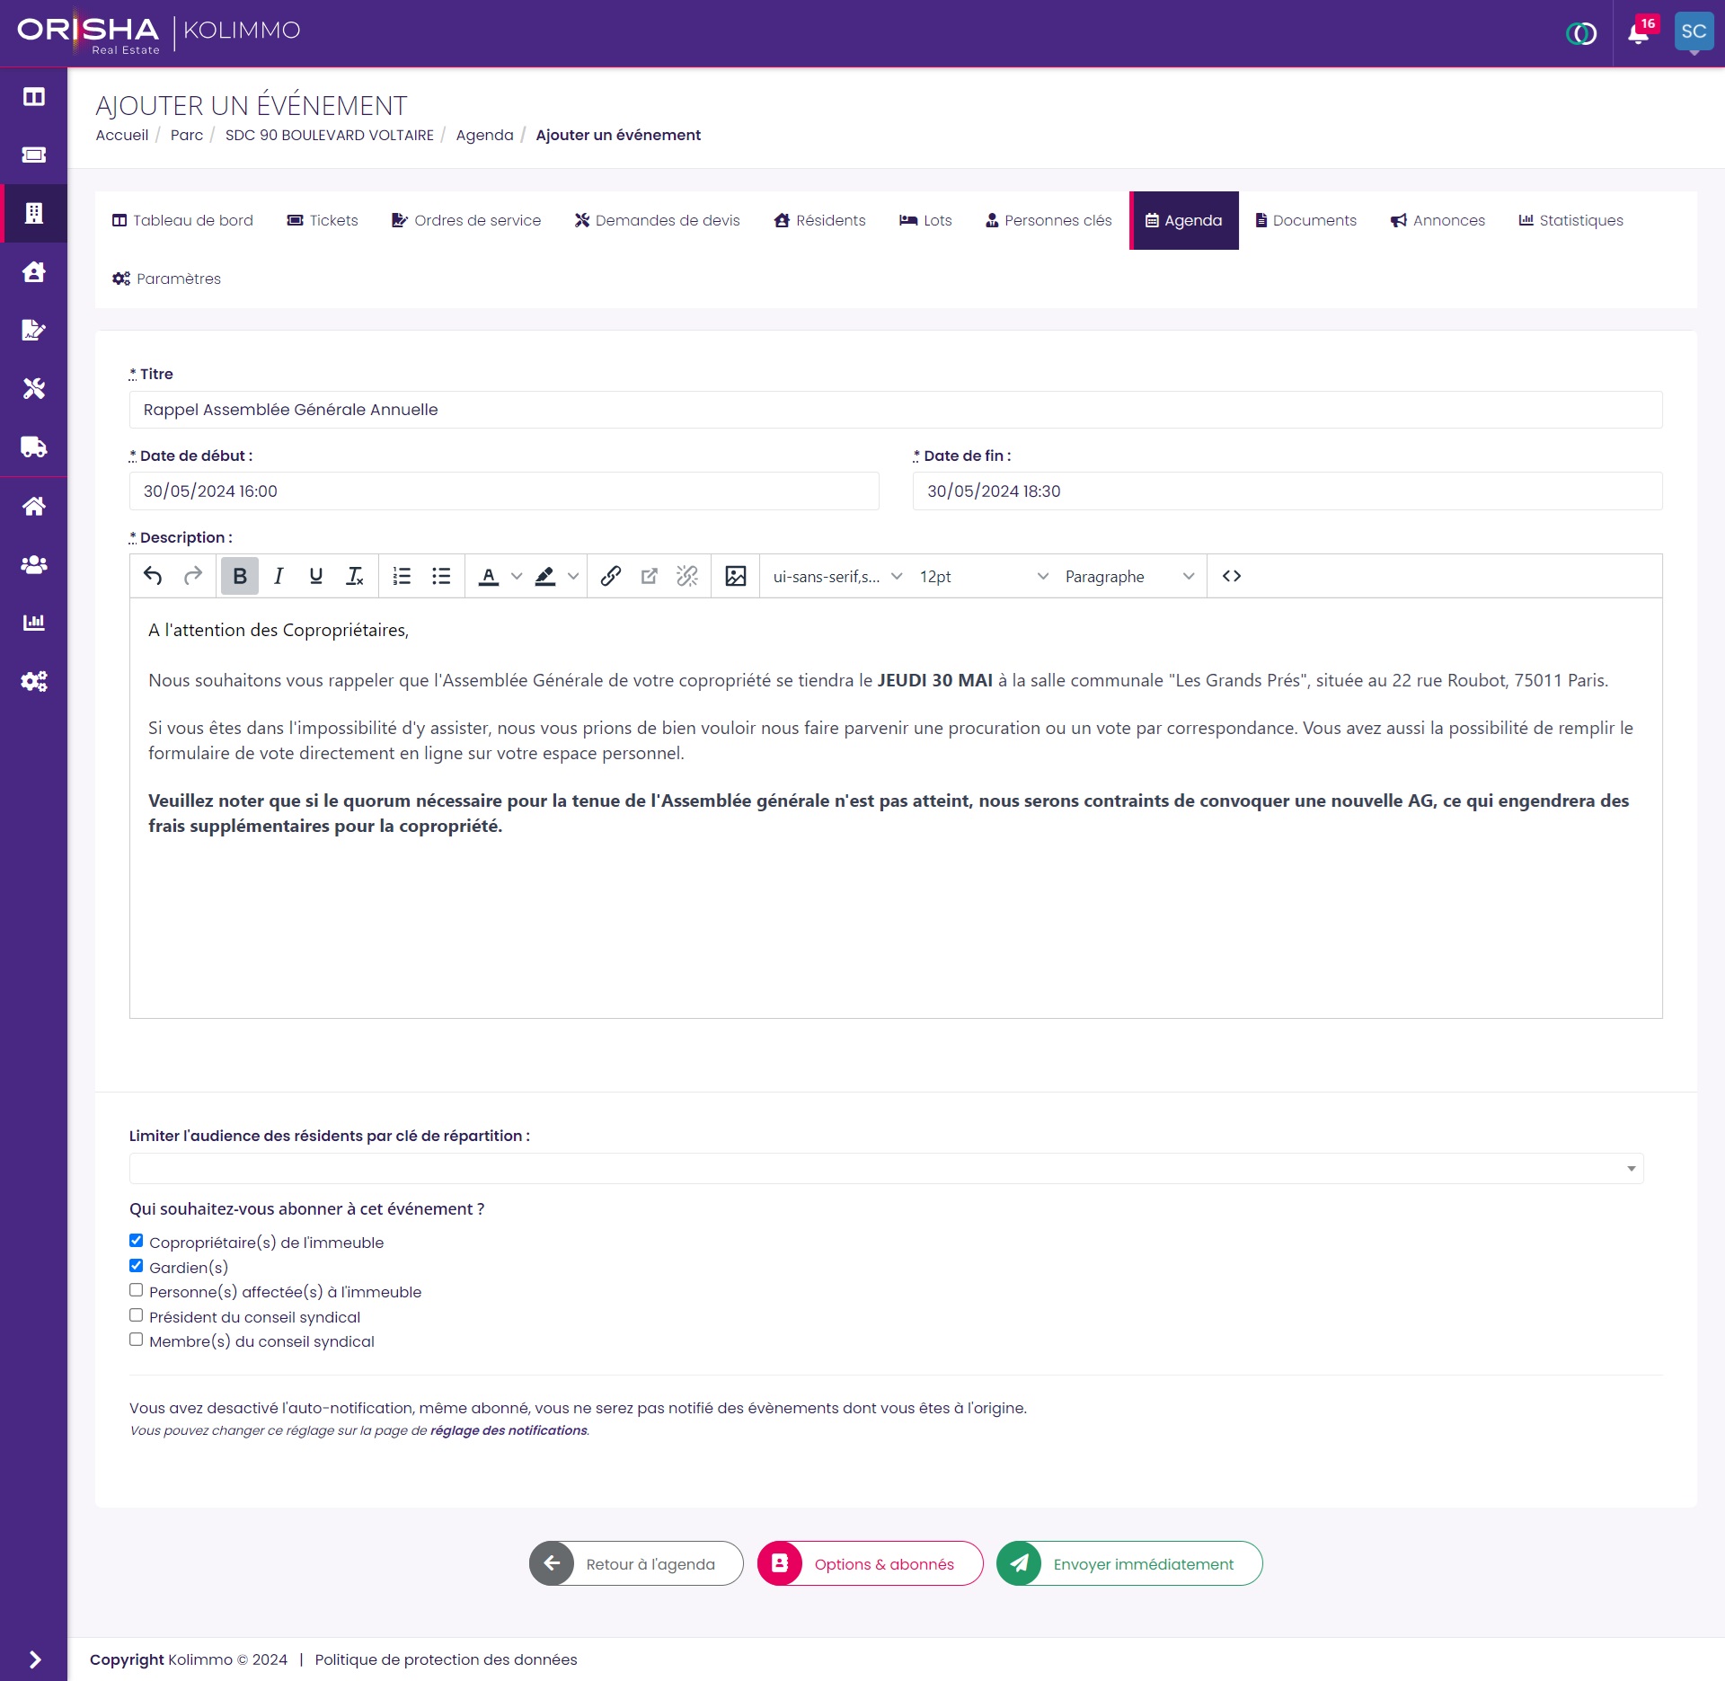The image size is (1725, 1681).
Task: Check Membre(s) du conseil syndical
Action: (x=136, y=1340)
